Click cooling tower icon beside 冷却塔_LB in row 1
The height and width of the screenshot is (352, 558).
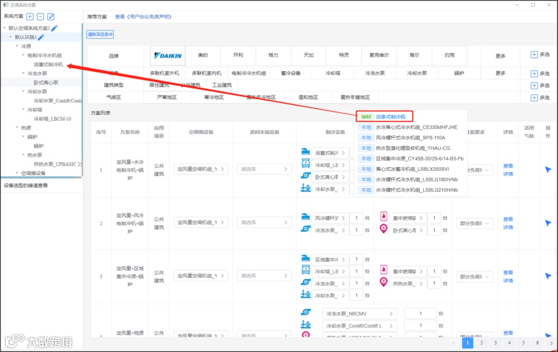pyautogui.click(x=305, y=164)
